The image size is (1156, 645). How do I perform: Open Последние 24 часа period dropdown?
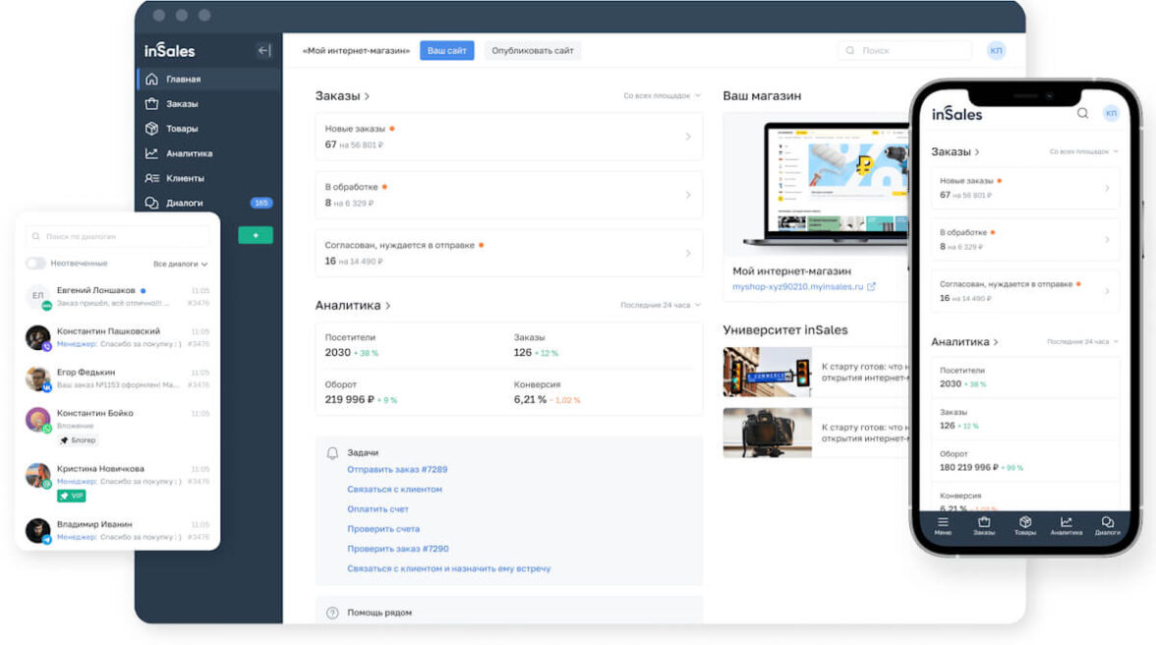[x=660, y=306]
